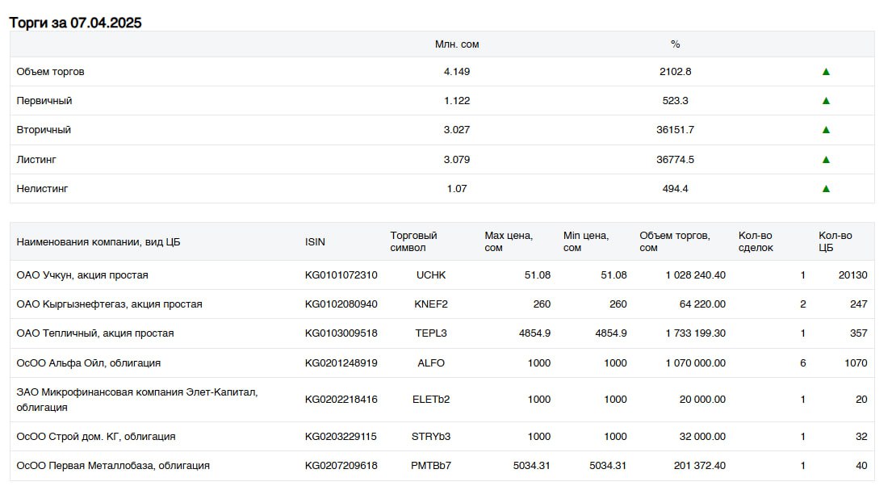
Task: Click the securities count 20130
Action: (852, 274)
